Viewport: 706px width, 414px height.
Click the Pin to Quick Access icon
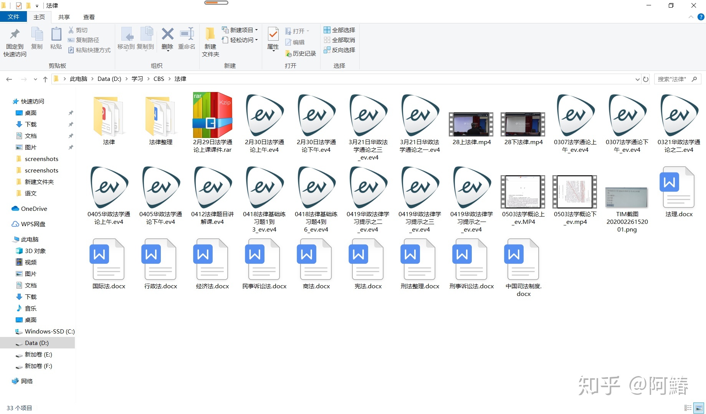(15, 34)
